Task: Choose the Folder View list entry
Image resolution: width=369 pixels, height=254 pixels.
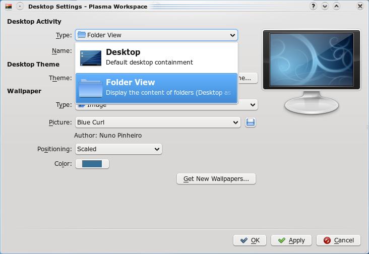Action: pyautogui.click(x=156, y=88)
